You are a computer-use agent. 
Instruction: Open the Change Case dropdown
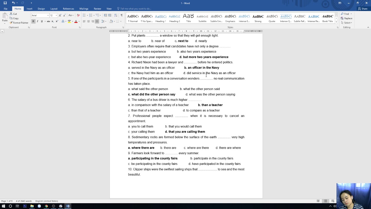tap(70, 15)
